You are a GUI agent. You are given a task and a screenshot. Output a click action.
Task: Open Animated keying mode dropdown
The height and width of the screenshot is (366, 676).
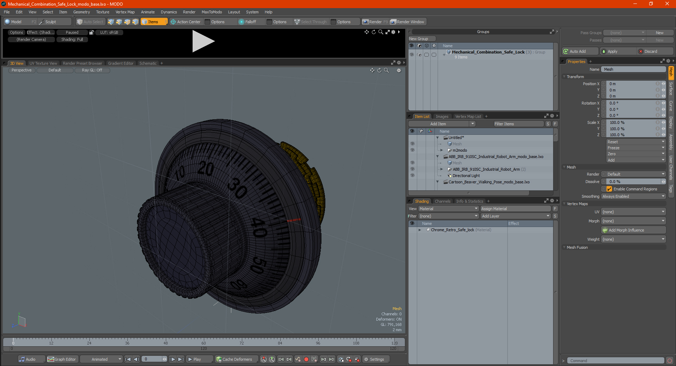(x=101, y=359)
